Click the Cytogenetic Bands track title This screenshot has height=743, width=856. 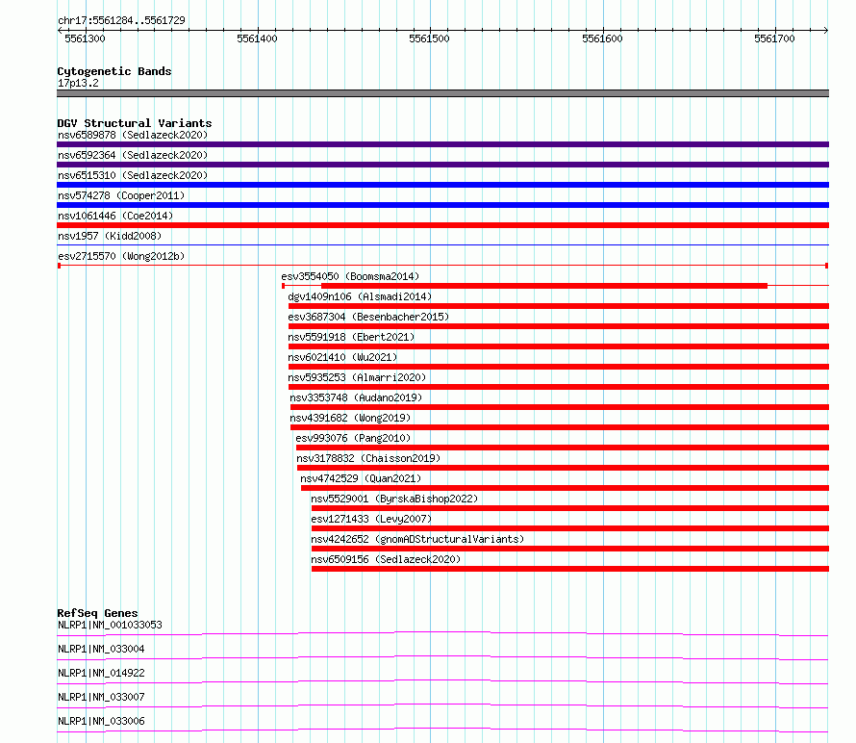pos(114,71)
